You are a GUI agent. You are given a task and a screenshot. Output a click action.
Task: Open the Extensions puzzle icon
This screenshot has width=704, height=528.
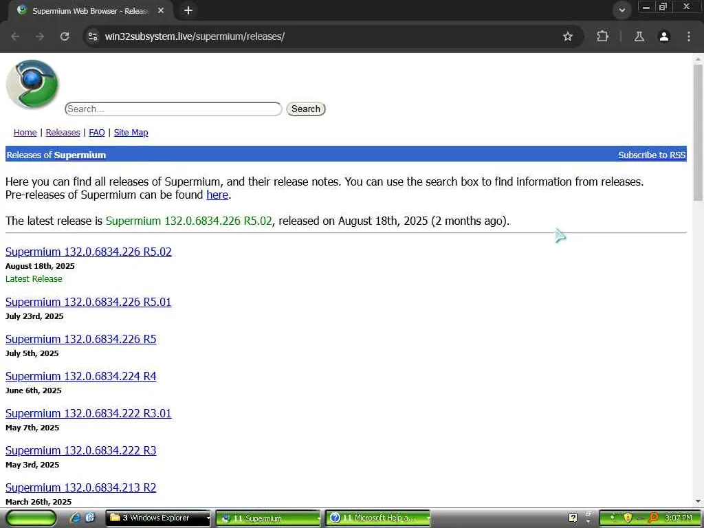602,36
